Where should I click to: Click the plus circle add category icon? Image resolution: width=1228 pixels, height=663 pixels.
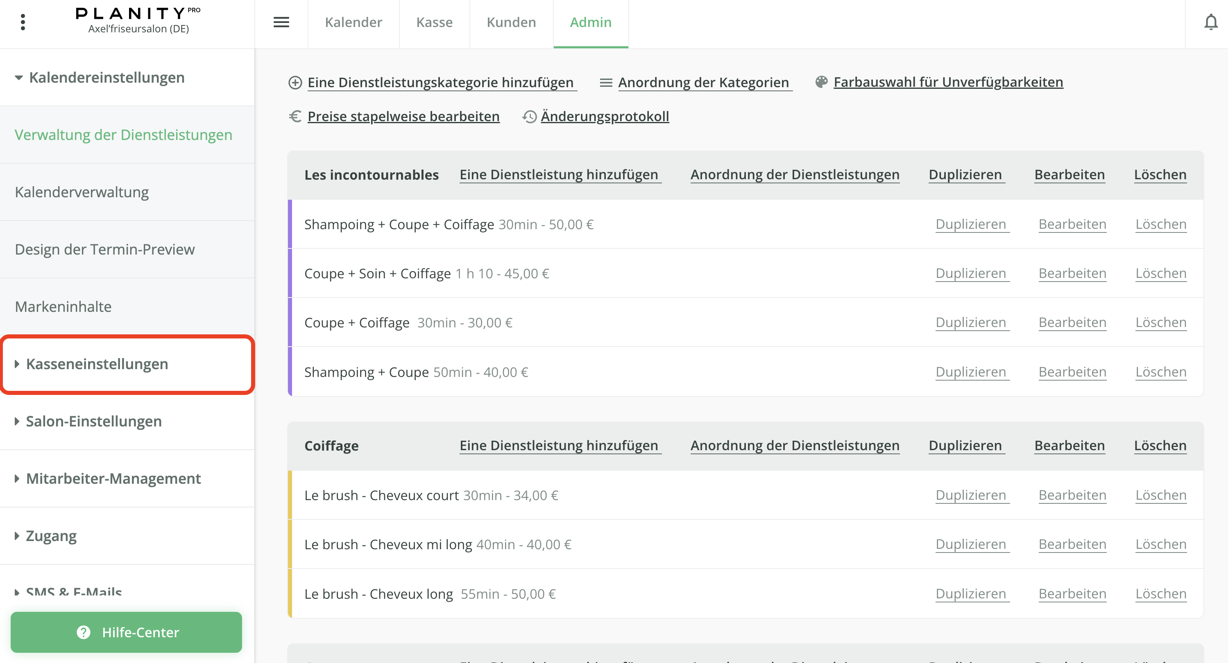(295, 83)
